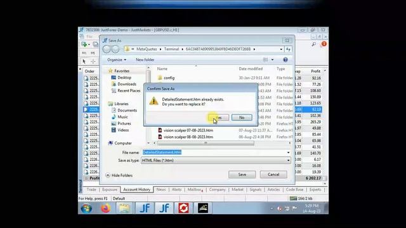Open the Windows Start button
The width and height of the screenshot is (406, 228).
click(x=86, y=208)
